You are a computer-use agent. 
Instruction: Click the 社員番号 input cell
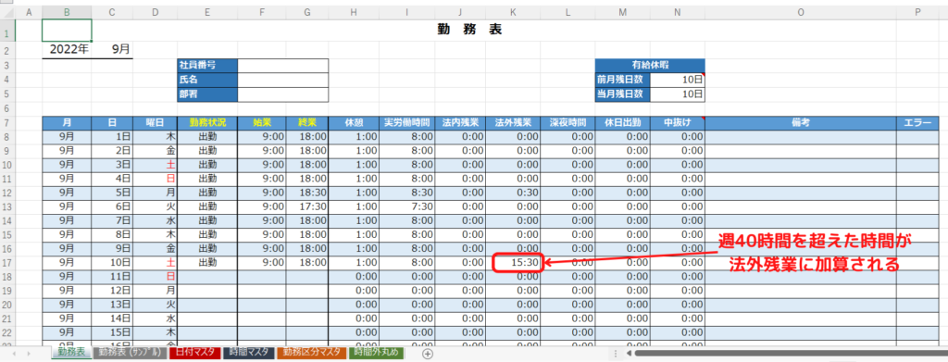283,65
